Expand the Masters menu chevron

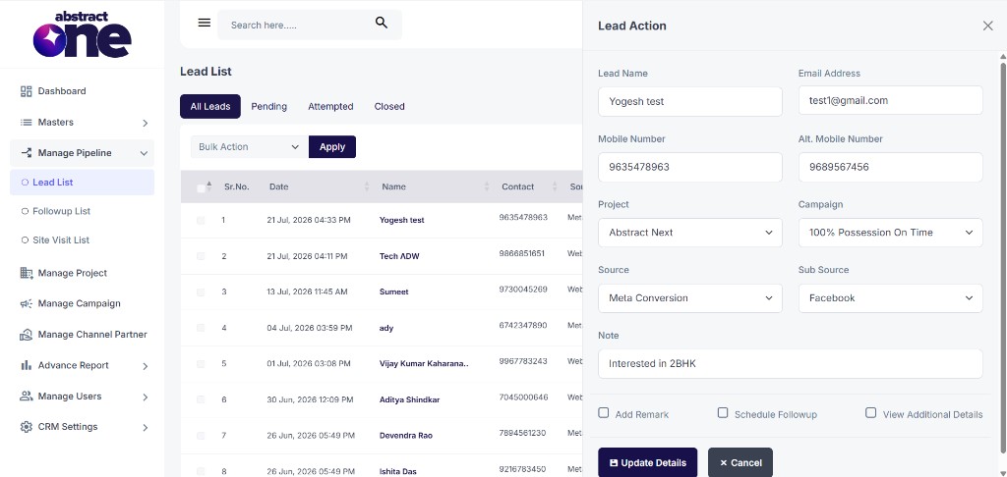point(146,123)
